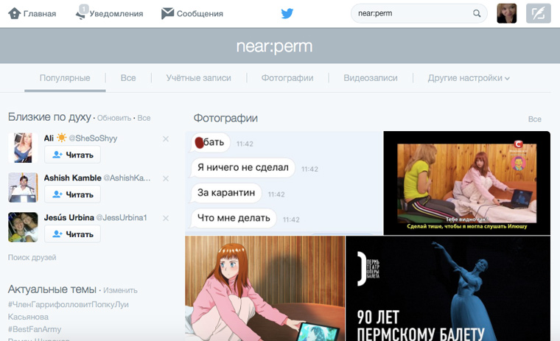Click Близкие по духу heading
560x341 pixels.
49,117
